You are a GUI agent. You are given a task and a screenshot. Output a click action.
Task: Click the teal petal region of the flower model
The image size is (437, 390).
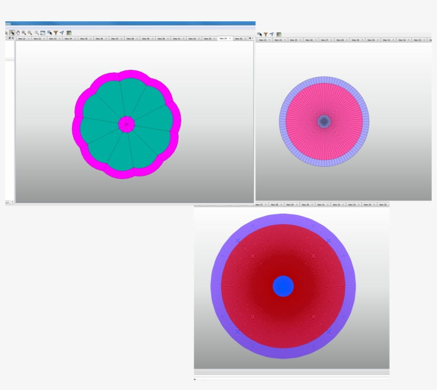pyautogui.click(x=107, y=107)
